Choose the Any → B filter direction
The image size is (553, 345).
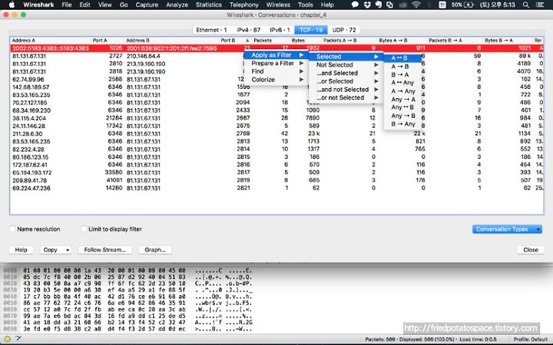pos(402,116)
